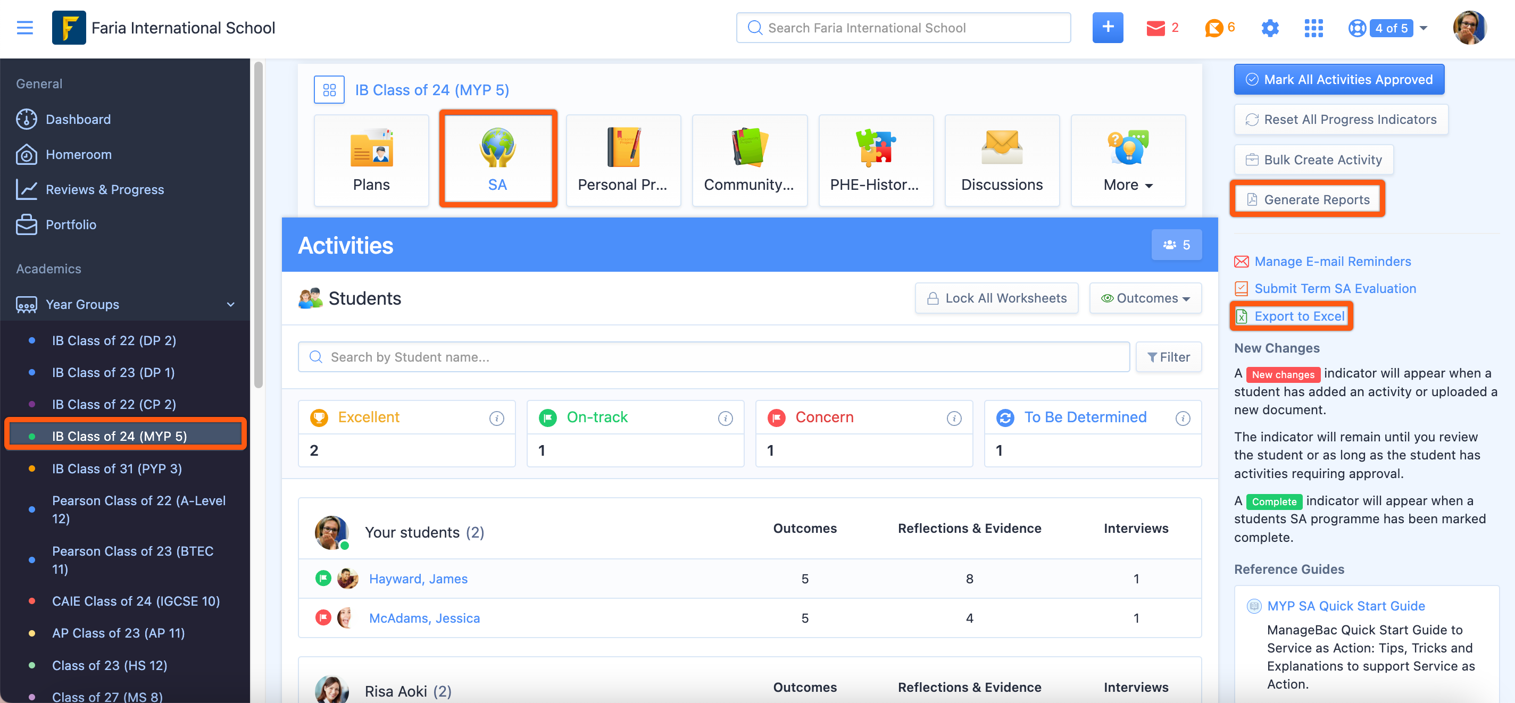1515x703 pixels.
Task: Open Submit Term SA Evaluation link
Action: pyautogui.click(x=1335, y=289)
